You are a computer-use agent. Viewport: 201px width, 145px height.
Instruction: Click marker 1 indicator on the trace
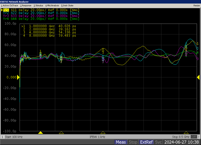(40, 53)
